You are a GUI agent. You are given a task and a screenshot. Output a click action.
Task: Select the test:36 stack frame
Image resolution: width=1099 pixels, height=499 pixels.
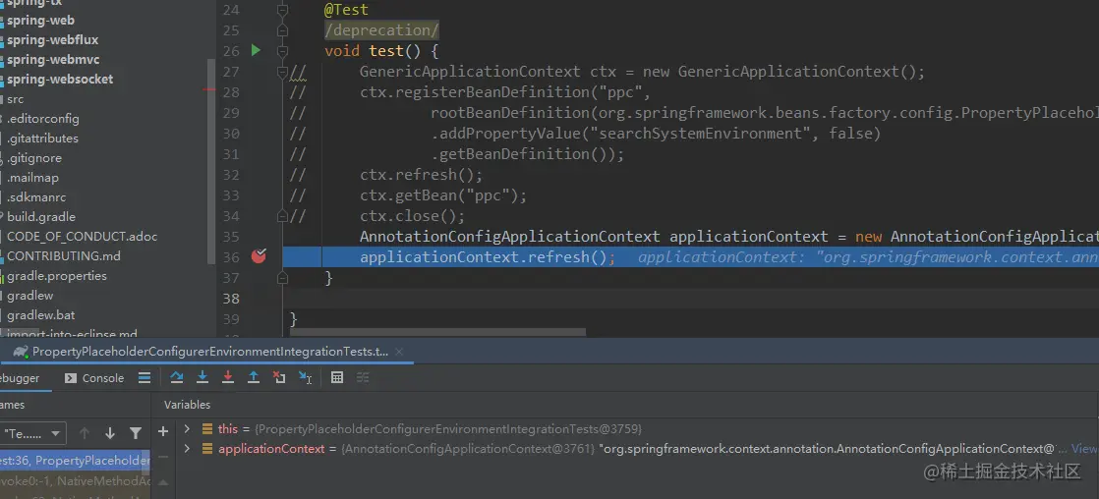click(75, 461)
